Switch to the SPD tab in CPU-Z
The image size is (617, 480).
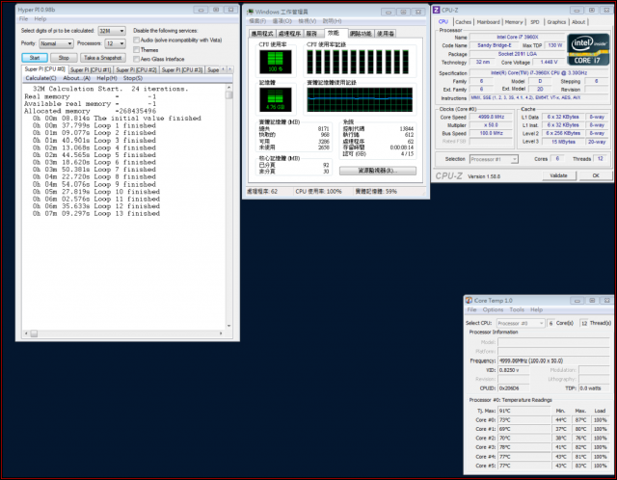pyautogui.click(x=535, y=22)
